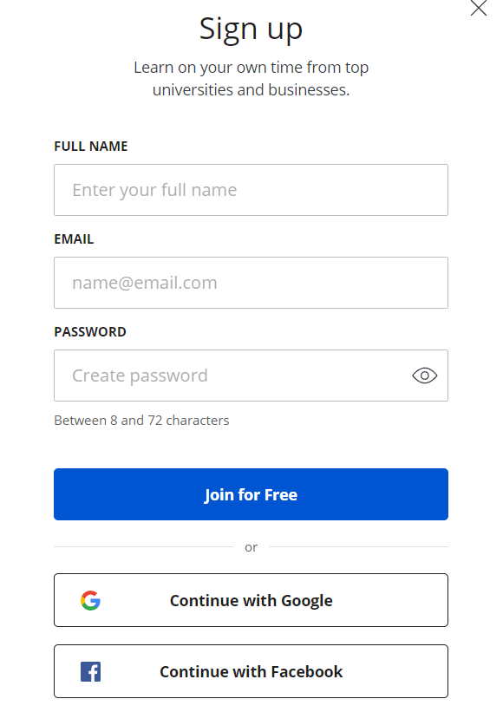Close the Sign up dialog

(479, 8)
